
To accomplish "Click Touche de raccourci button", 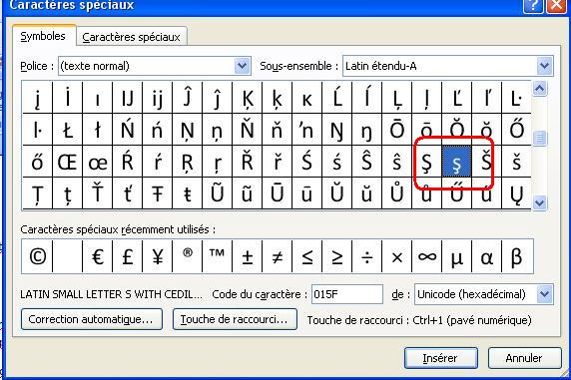I will [x=235, y=319].
